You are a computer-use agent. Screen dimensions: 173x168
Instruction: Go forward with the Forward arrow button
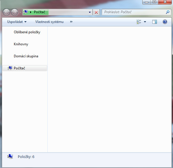coord(15,12)
